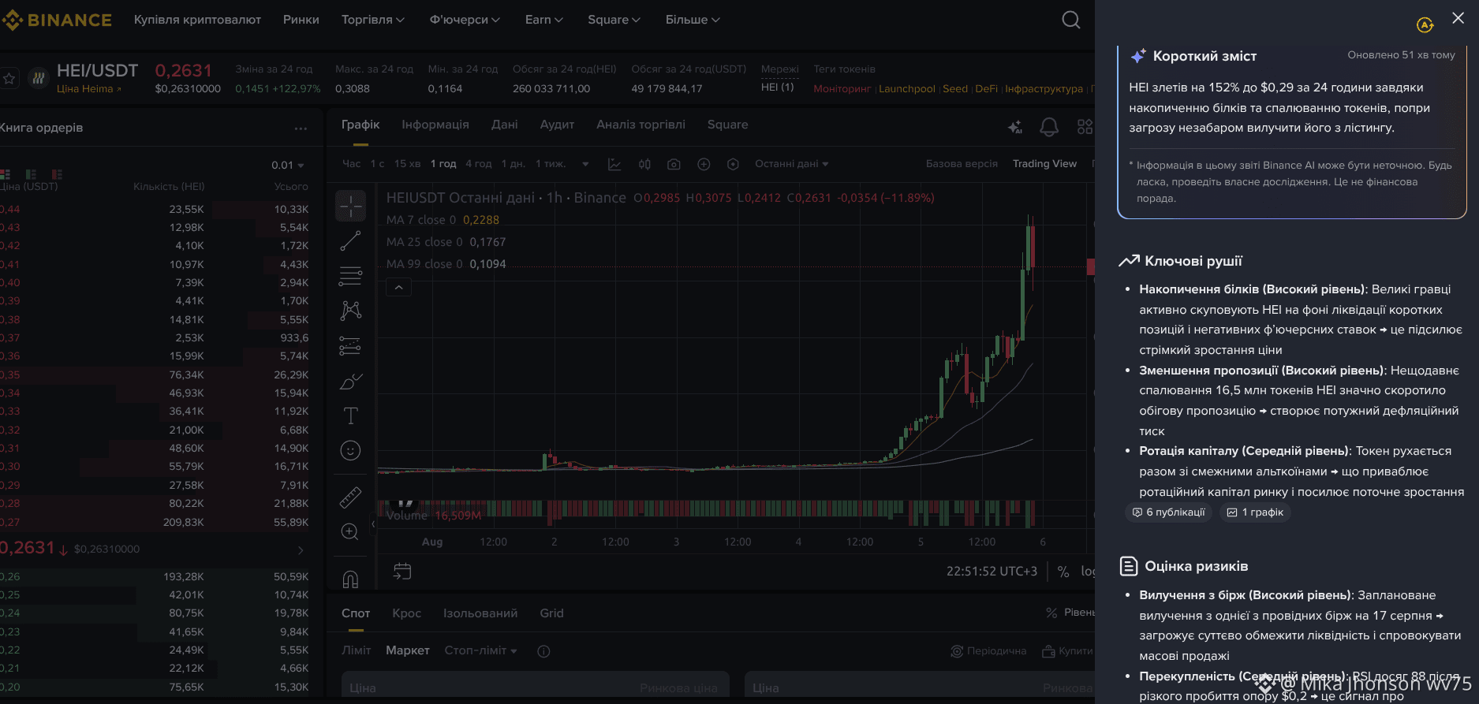Select the pattern node drawing tool
The width and height of the screenshot is (1479, 704).
click(350, 311)
